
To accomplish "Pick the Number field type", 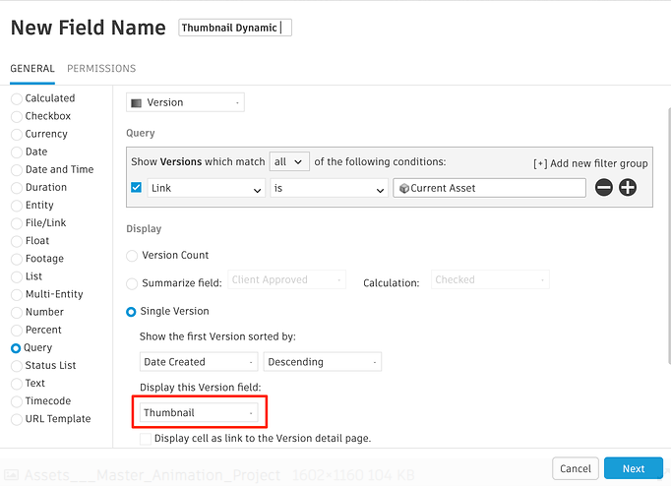I will pos(17,312).
